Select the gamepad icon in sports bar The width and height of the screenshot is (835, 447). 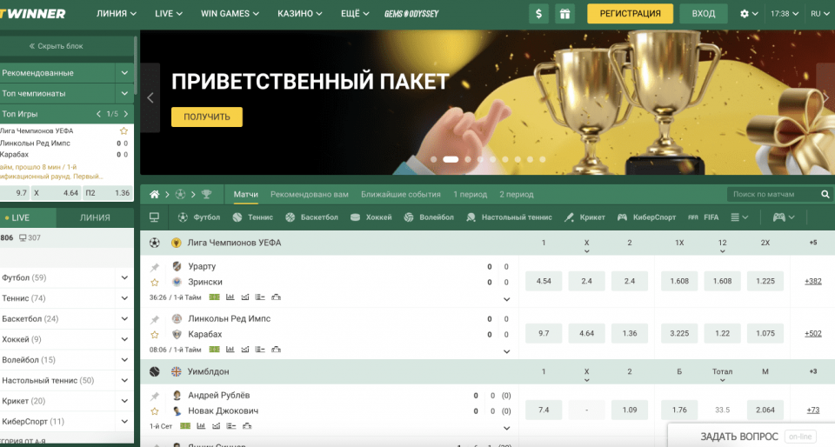click(x=778, y=217)
